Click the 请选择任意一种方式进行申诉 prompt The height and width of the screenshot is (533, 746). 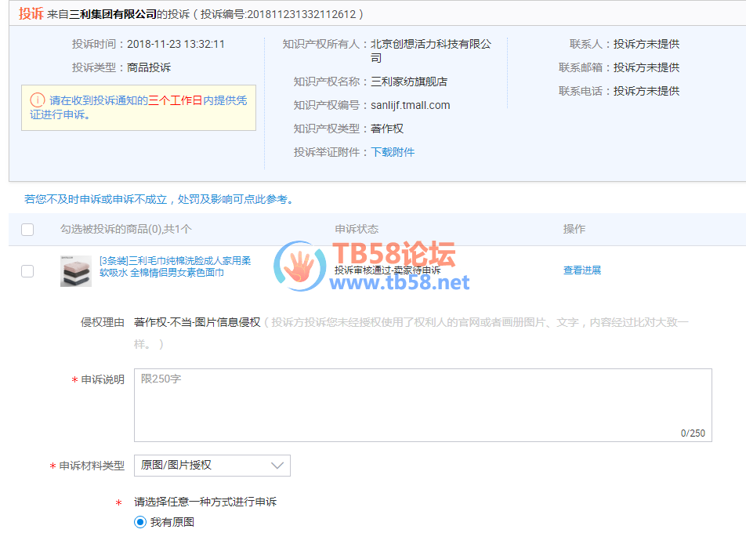click(x=205, y=502)
